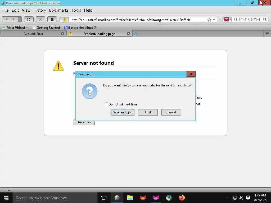Show hidden system tray icons
Screen dimensions: 271x203
tap(228, 198)
